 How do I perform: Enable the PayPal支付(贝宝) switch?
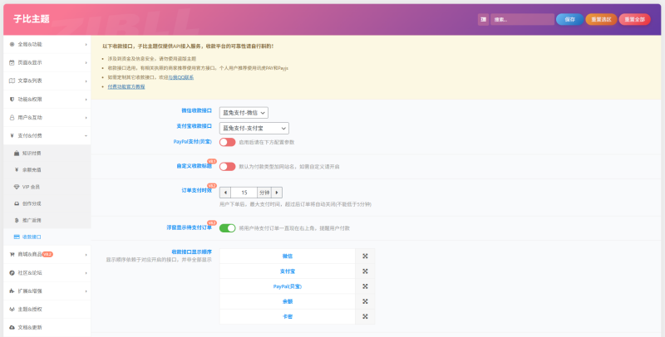pyautogui.click(x=227, y=142)
